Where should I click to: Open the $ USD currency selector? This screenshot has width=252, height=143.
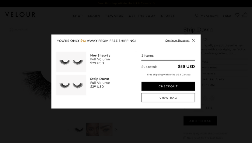pos(227,16)
